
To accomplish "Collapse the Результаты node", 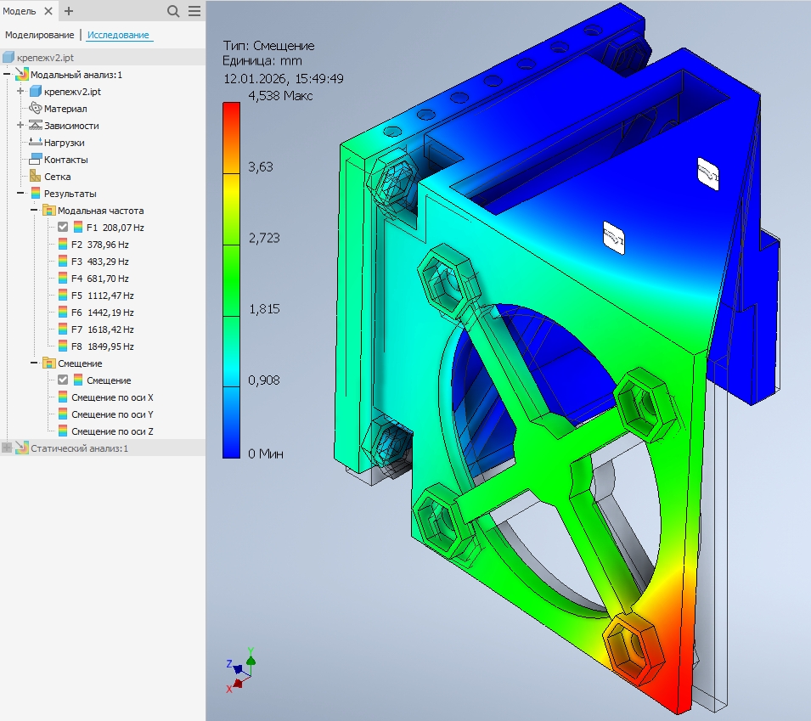I will click(x=20, y=194).
